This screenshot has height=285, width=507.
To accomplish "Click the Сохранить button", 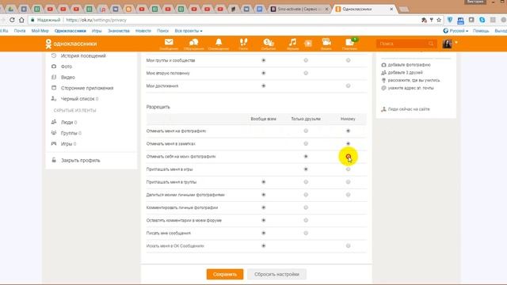I will pos(225,274).
